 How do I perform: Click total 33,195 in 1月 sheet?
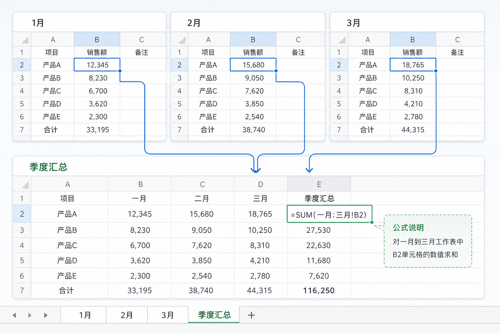[97, 130]
